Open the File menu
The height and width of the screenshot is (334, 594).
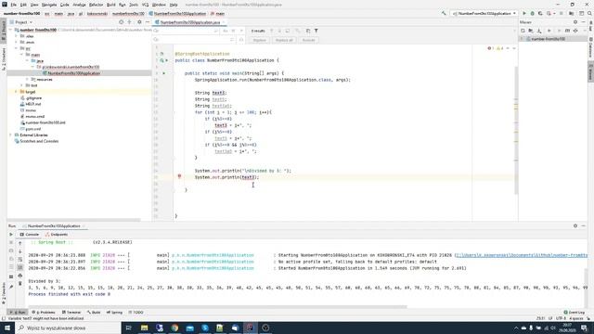14,5
